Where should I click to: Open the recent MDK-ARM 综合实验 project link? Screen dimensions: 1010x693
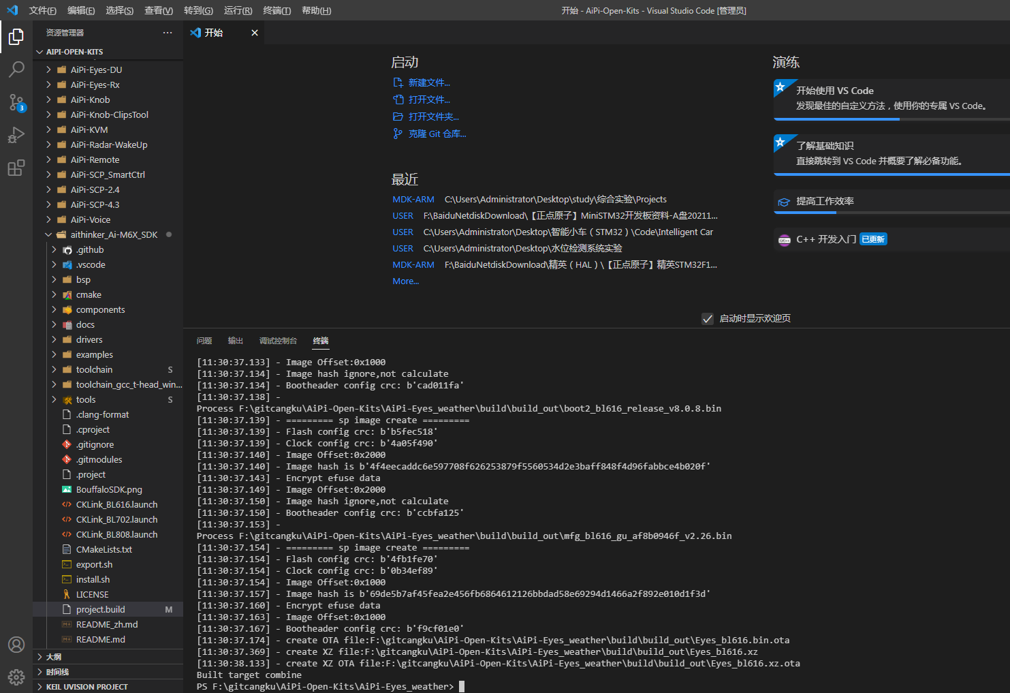[x=413, y=199]
